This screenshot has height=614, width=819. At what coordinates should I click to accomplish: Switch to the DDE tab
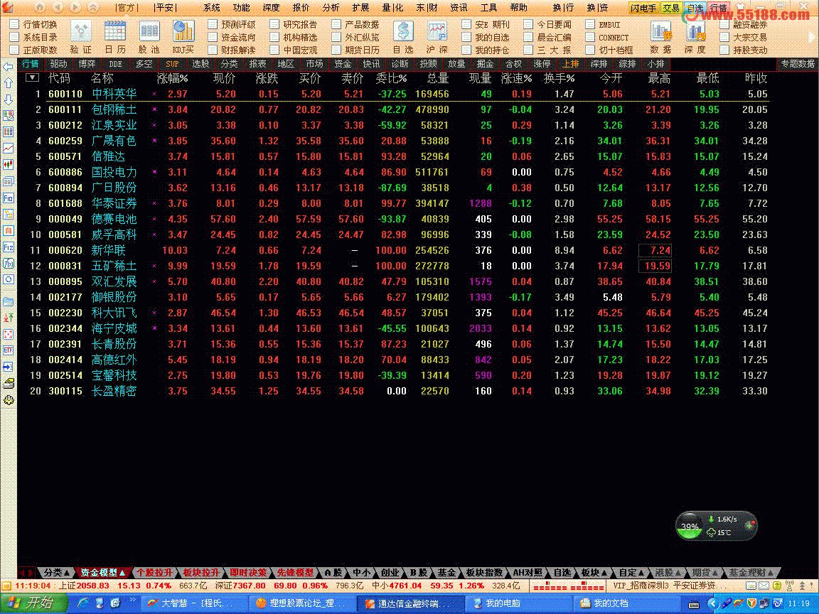pos(115,64)
